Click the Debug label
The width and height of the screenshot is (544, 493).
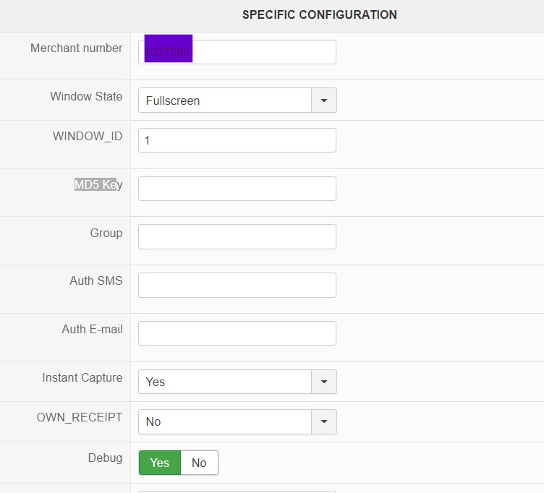105,458
